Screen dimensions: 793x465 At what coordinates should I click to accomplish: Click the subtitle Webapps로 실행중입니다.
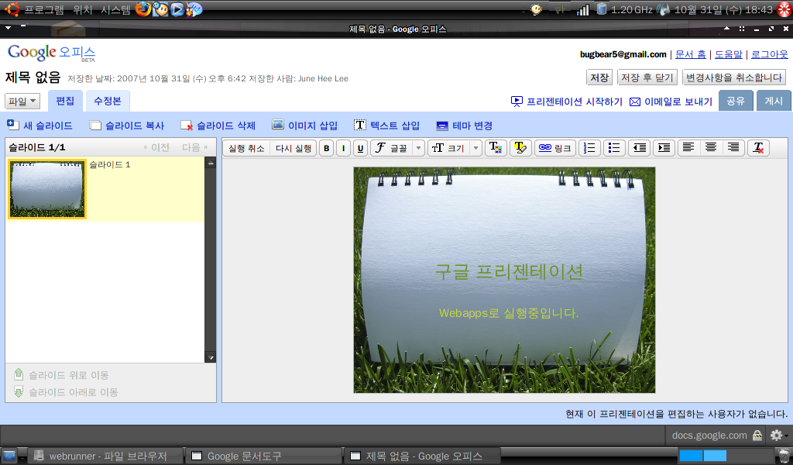508,313
